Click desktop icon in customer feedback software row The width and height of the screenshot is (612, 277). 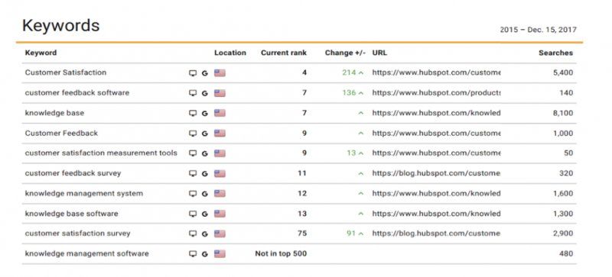coord(193,93)
